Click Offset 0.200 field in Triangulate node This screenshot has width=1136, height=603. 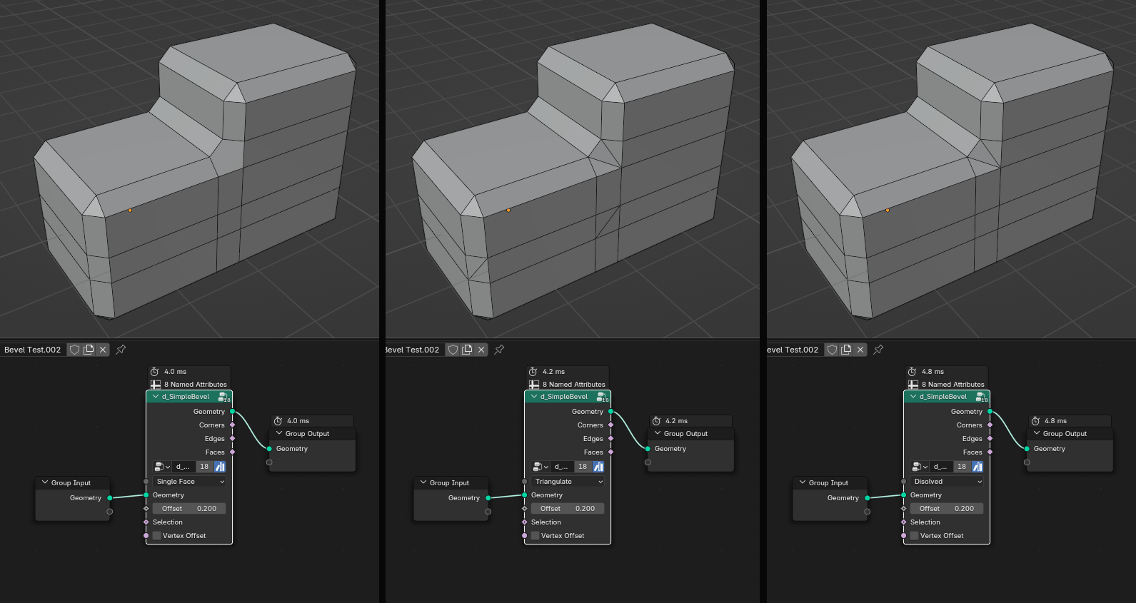coord(568,509)
